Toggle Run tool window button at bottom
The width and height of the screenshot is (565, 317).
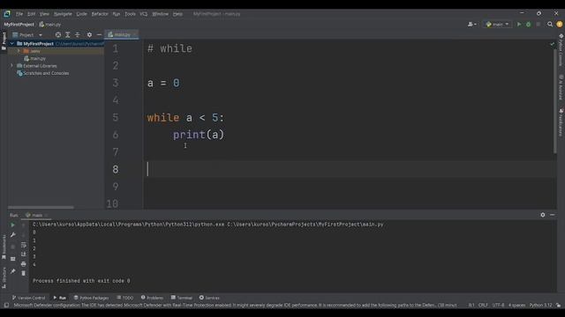60,298
